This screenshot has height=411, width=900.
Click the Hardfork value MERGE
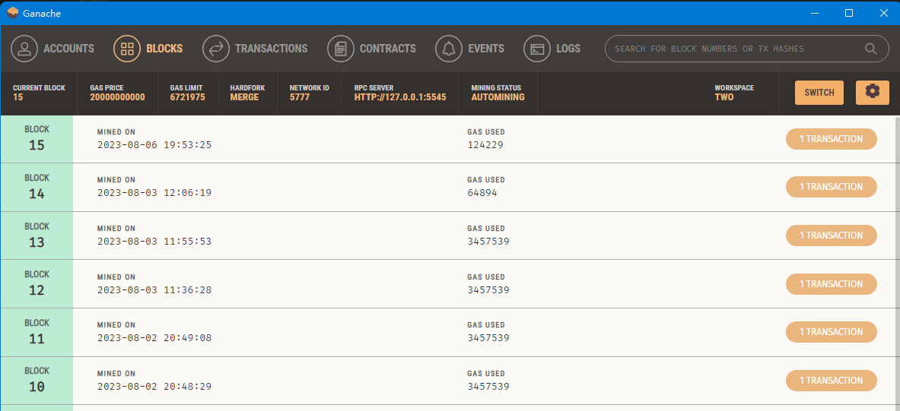(244, 97)
